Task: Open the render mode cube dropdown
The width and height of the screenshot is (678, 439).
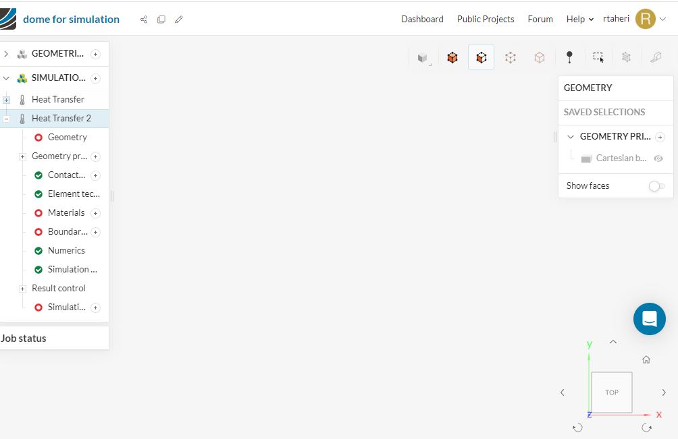Action: [423, 57]
